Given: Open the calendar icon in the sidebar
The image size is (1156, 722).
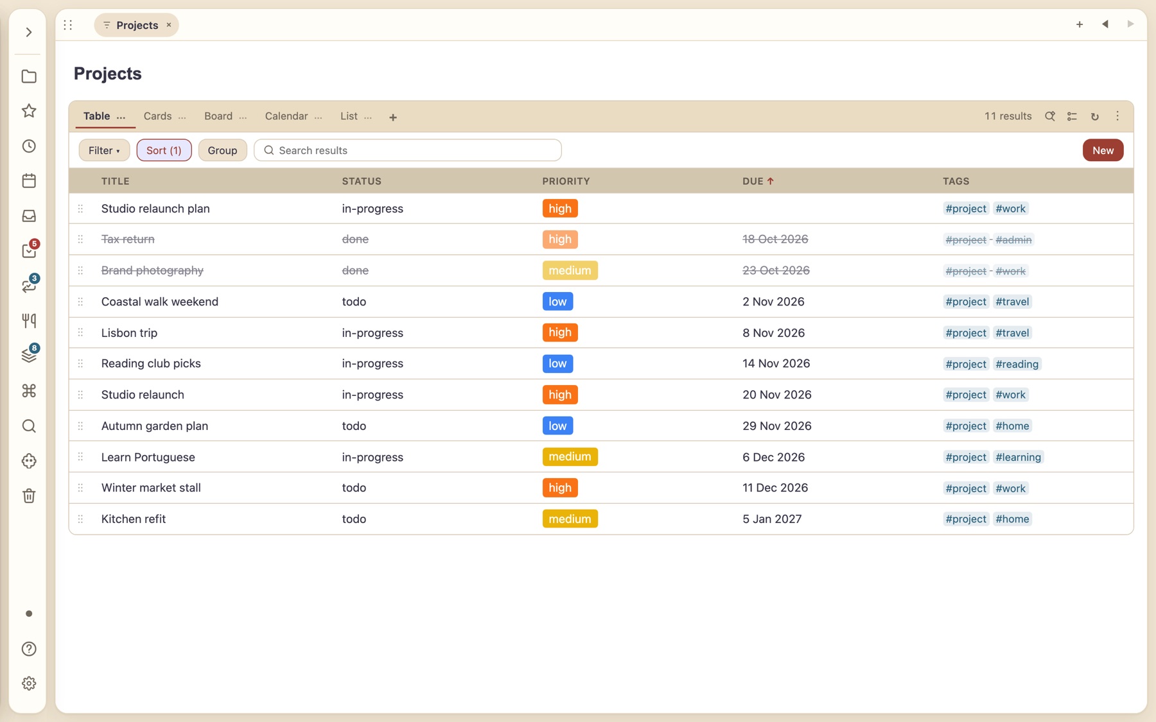Looking at the screenshot, I should coord(29,181).
